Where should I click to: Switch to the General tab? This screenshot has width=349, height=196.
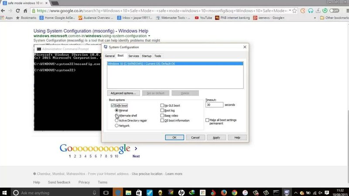110,56
